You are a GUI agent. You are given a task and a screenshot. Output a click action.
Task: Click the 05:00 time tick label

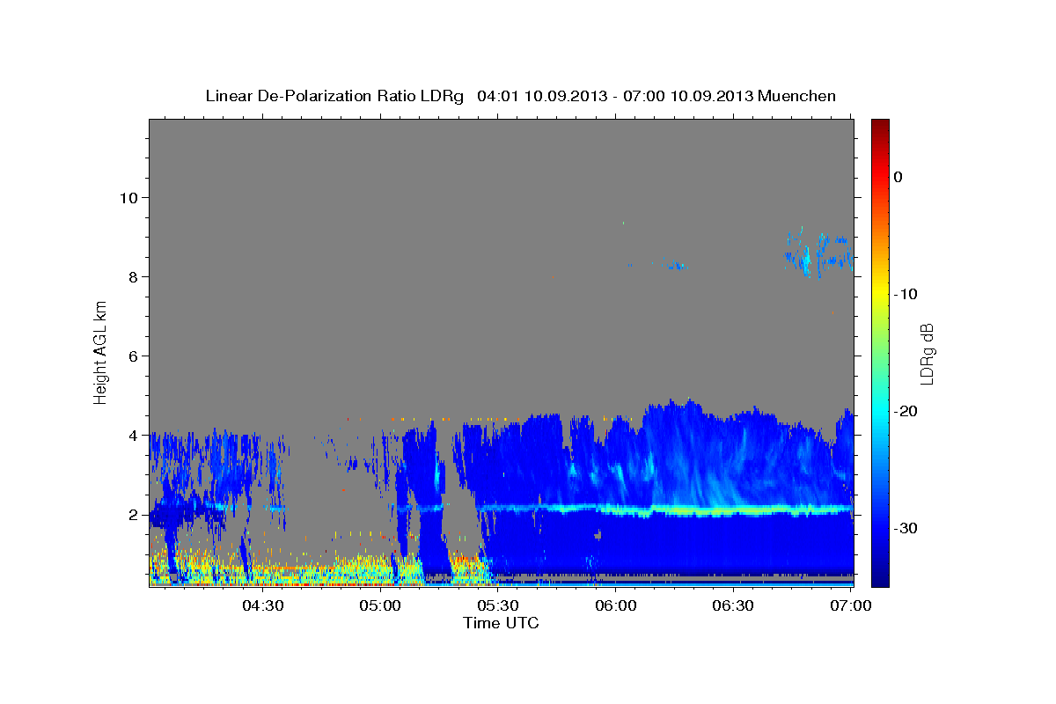click(x=381, y=606)
